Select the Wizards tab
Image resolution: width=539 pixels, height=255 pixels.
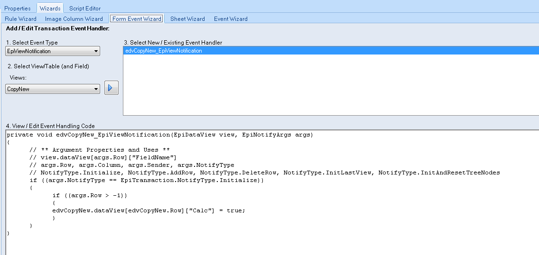[x=50, y=8]
